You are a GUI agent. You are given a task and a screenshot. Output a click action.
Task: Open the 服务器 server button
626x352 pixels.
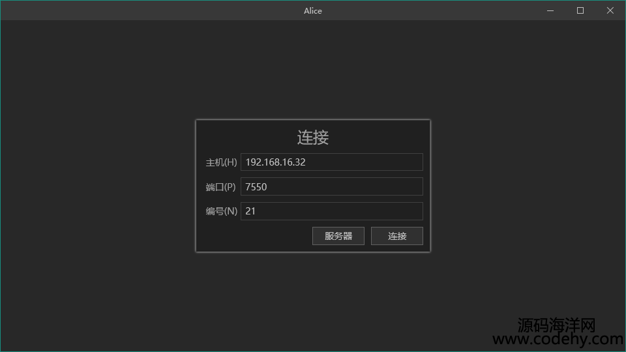(x=338, y=236)
